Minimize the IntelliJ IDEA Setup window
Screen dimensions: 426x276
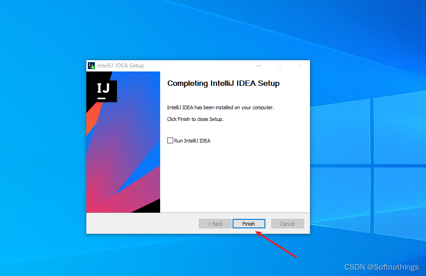259,66
